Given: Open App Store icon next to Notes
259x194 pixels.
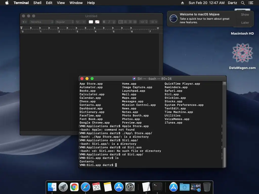Looking at the screenshot, I should [119, 187].
